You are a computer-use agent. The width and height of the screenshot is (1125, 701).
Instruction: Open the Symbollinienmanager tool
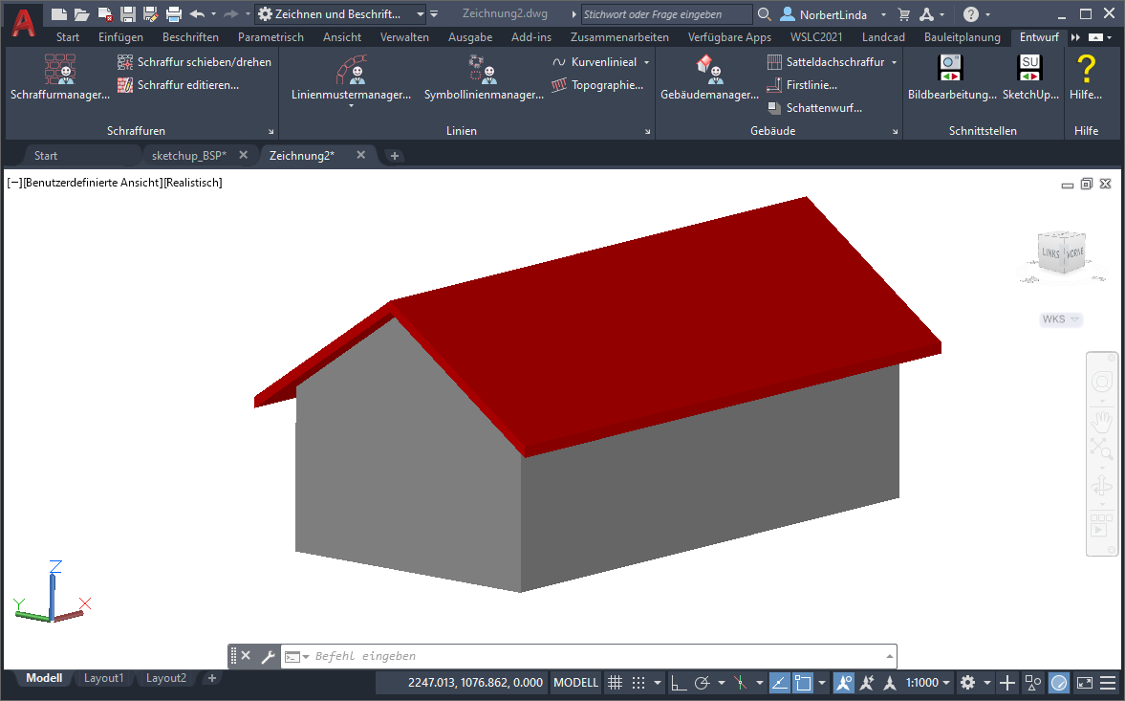(483, 73)
